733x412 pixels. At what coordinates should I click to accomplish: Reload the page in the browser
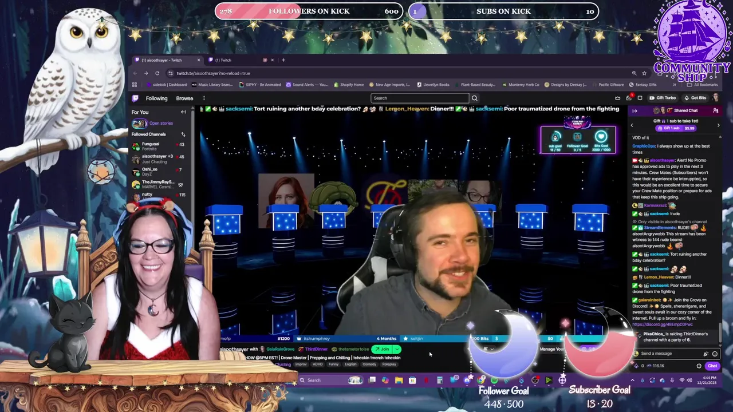pyautogui.click(x=157, y=73)
